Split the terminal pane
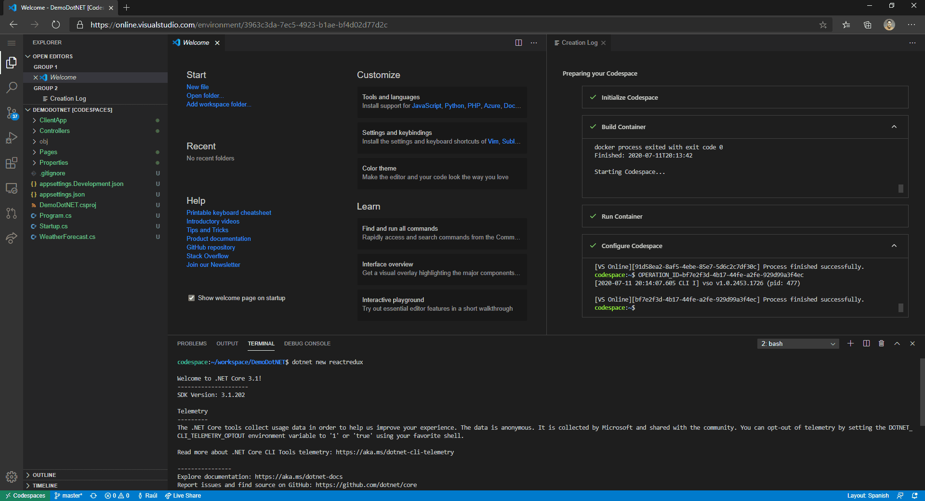 (866, 343)
